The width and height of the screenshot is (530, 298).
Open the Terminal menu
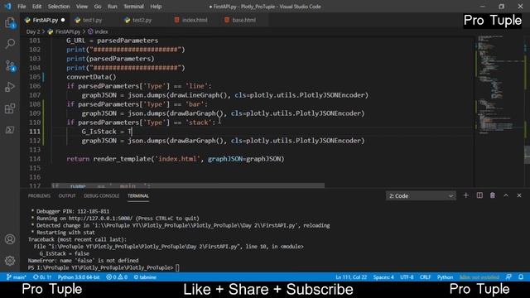pyautogui.click(x=133, y=7)
